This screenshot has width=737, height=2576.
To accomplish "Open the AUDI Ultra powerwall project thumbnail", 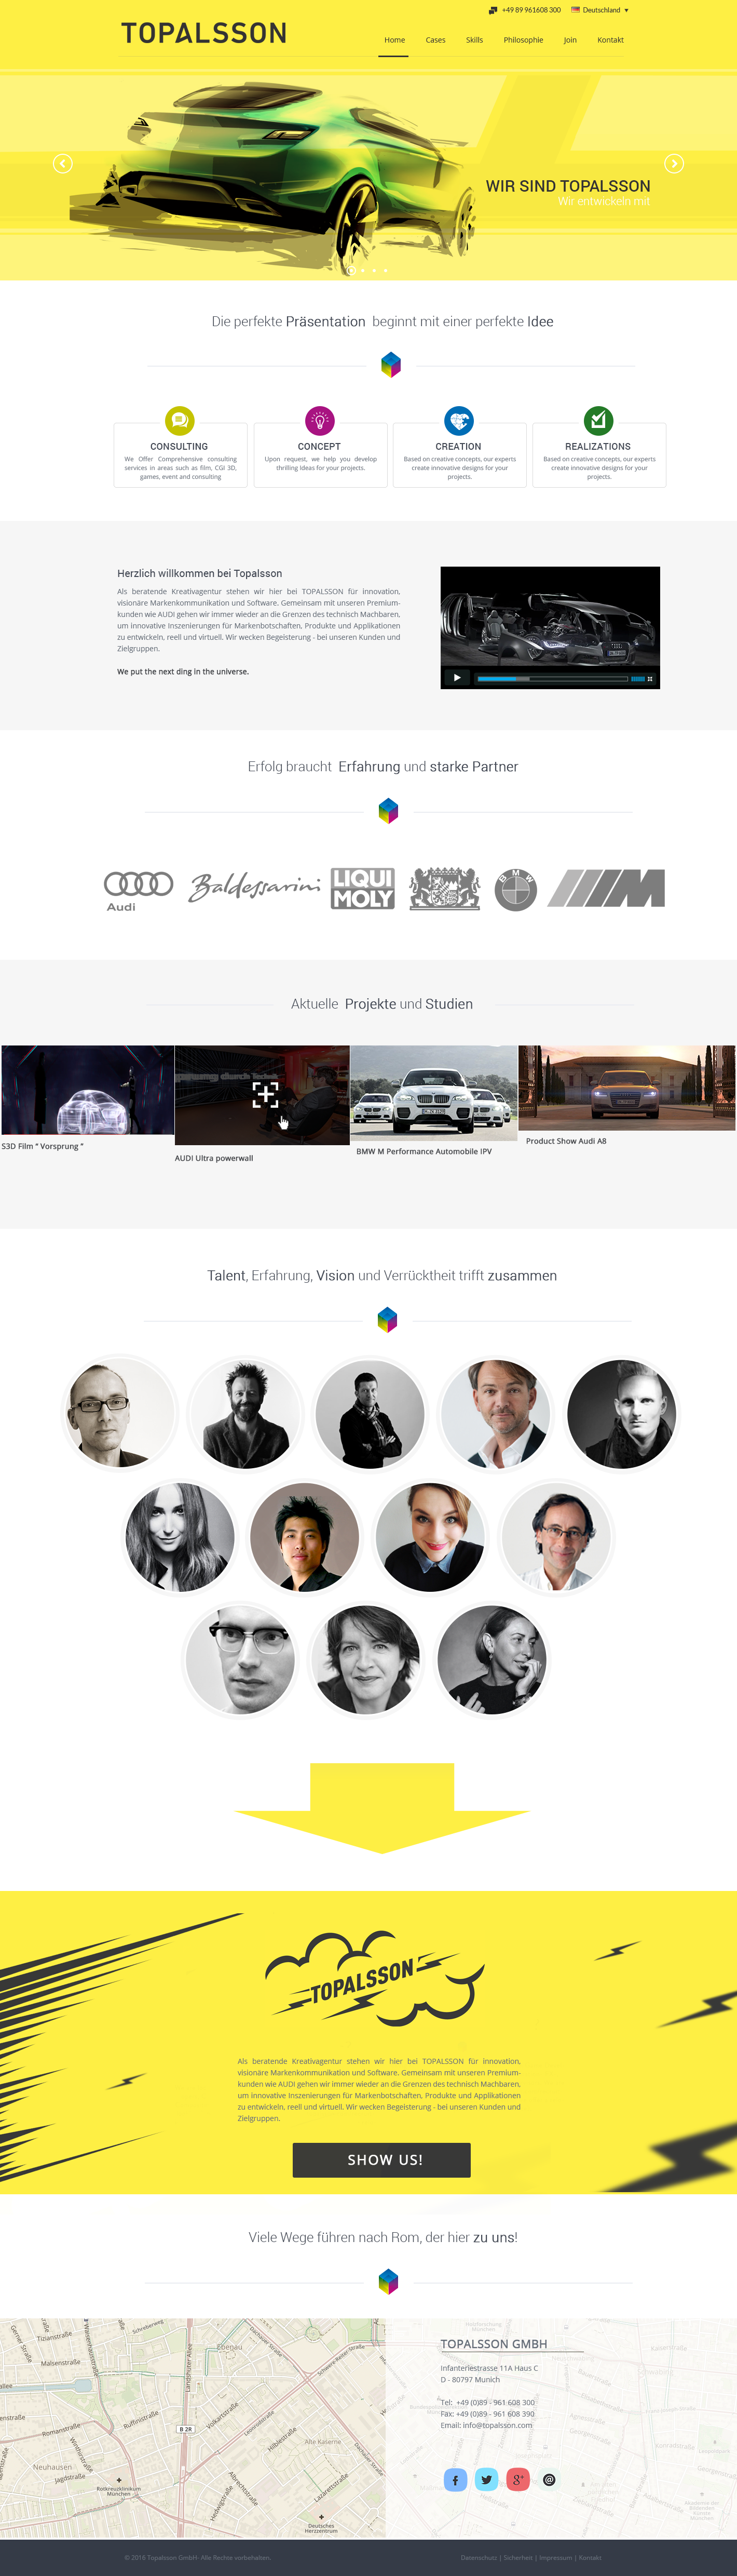I will (x=262, y=1095).
